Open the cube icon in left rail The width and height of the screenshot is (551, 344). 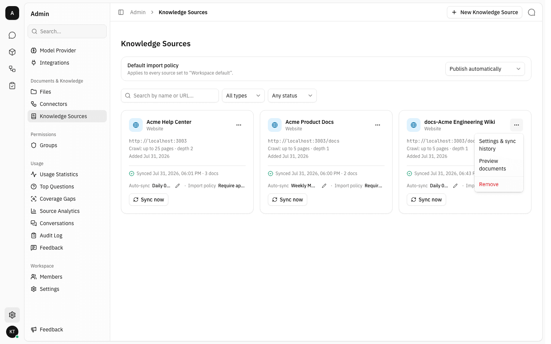pyautogui.click(x=12, y=52)
